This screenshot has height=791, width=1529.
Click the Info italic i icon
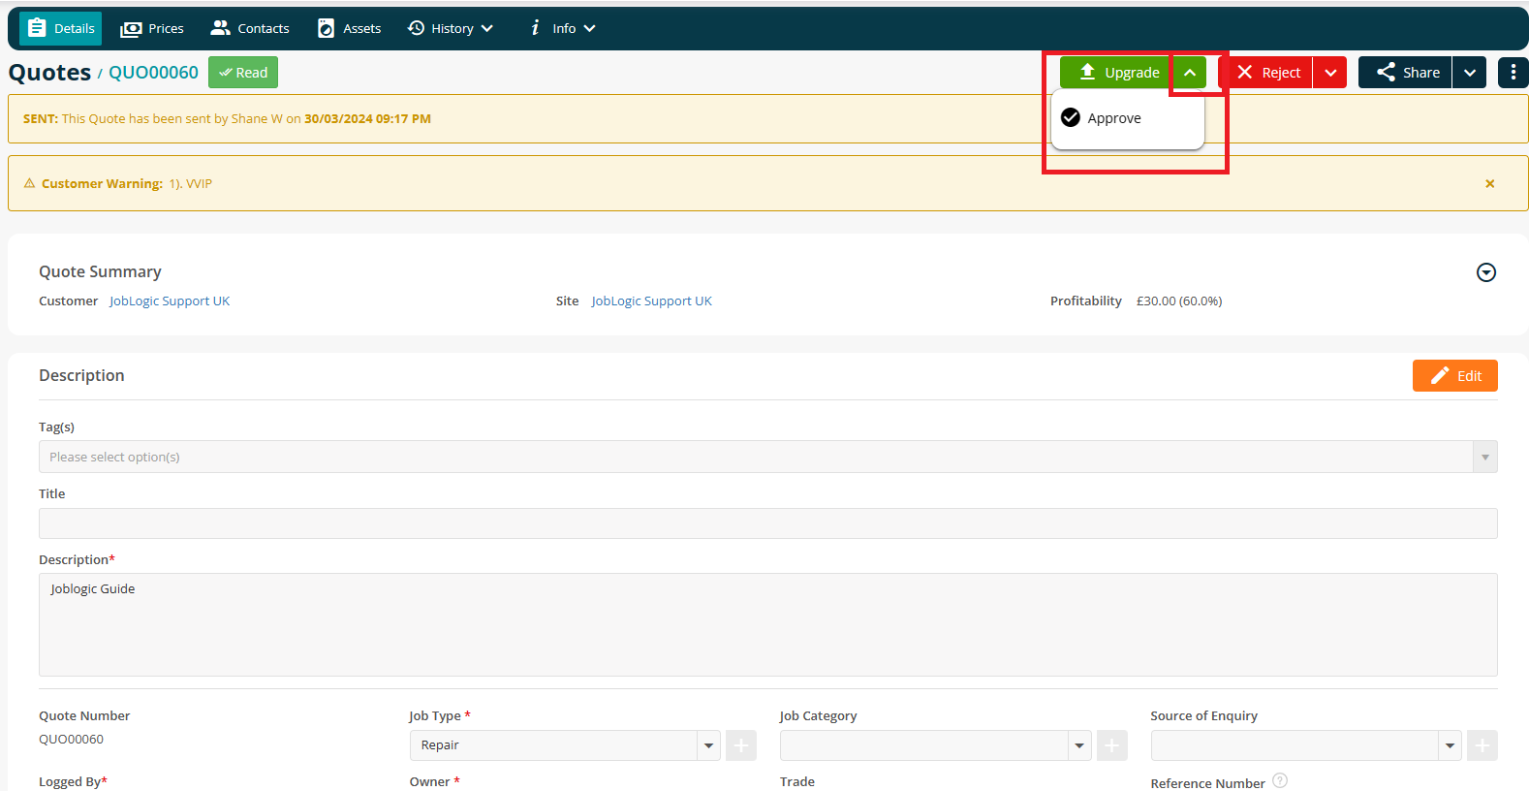pos(535,28)
